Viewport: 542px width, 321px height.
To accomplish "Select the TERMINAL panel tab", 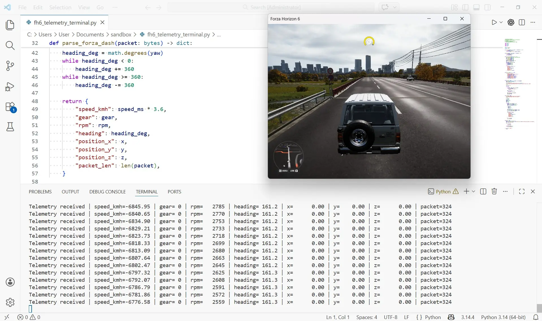I will 147,192.
